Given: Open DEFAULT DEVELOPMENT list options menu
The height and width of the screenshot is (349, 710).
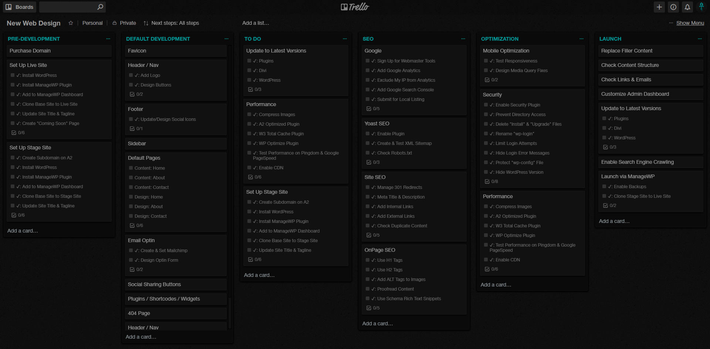Looking at the screenshot, I should (226, 39).
